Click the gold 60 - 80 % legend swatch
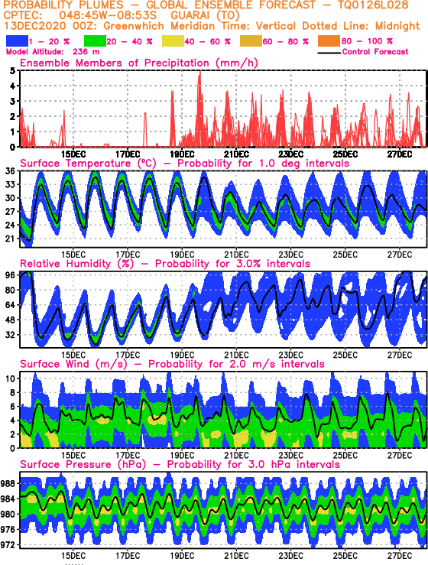 pyautogui.click(x=251, y=41)
